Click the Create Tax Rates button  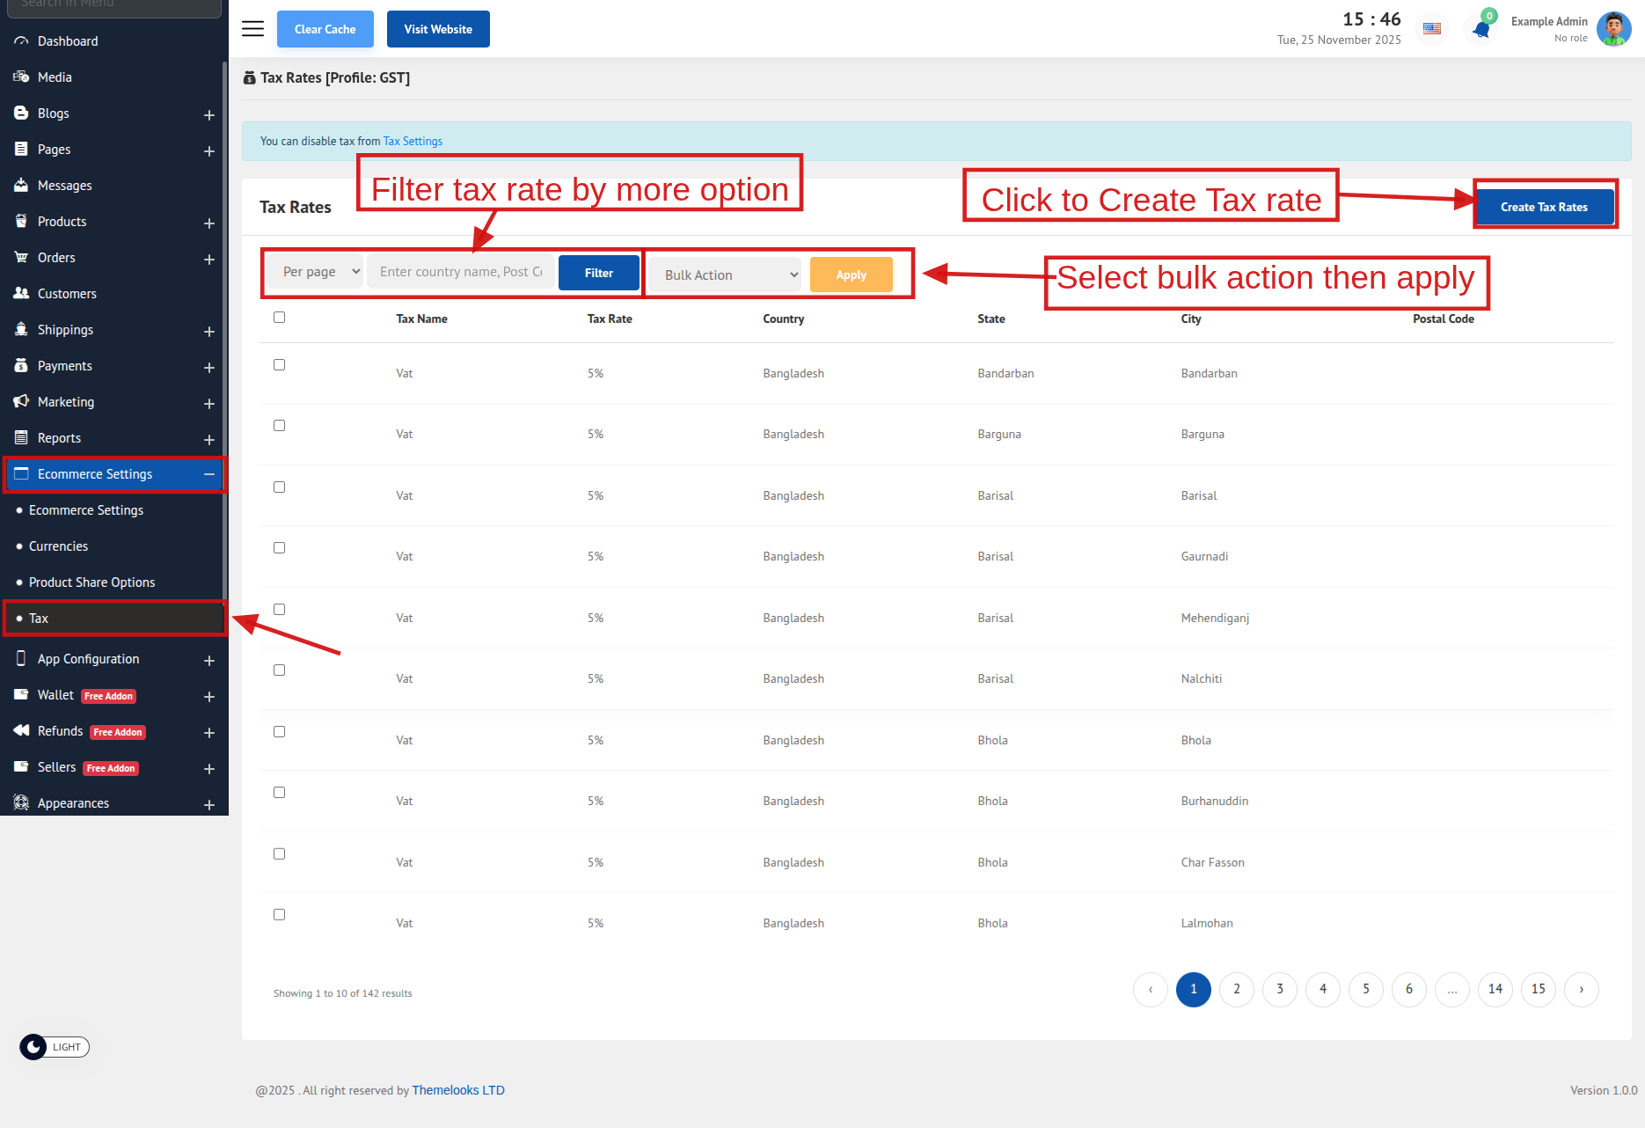1544,208
